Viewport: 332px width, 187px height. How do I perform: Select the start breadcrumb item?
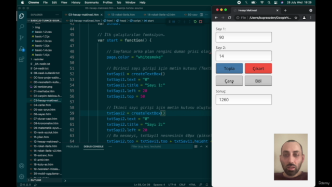tap(149, 21)
